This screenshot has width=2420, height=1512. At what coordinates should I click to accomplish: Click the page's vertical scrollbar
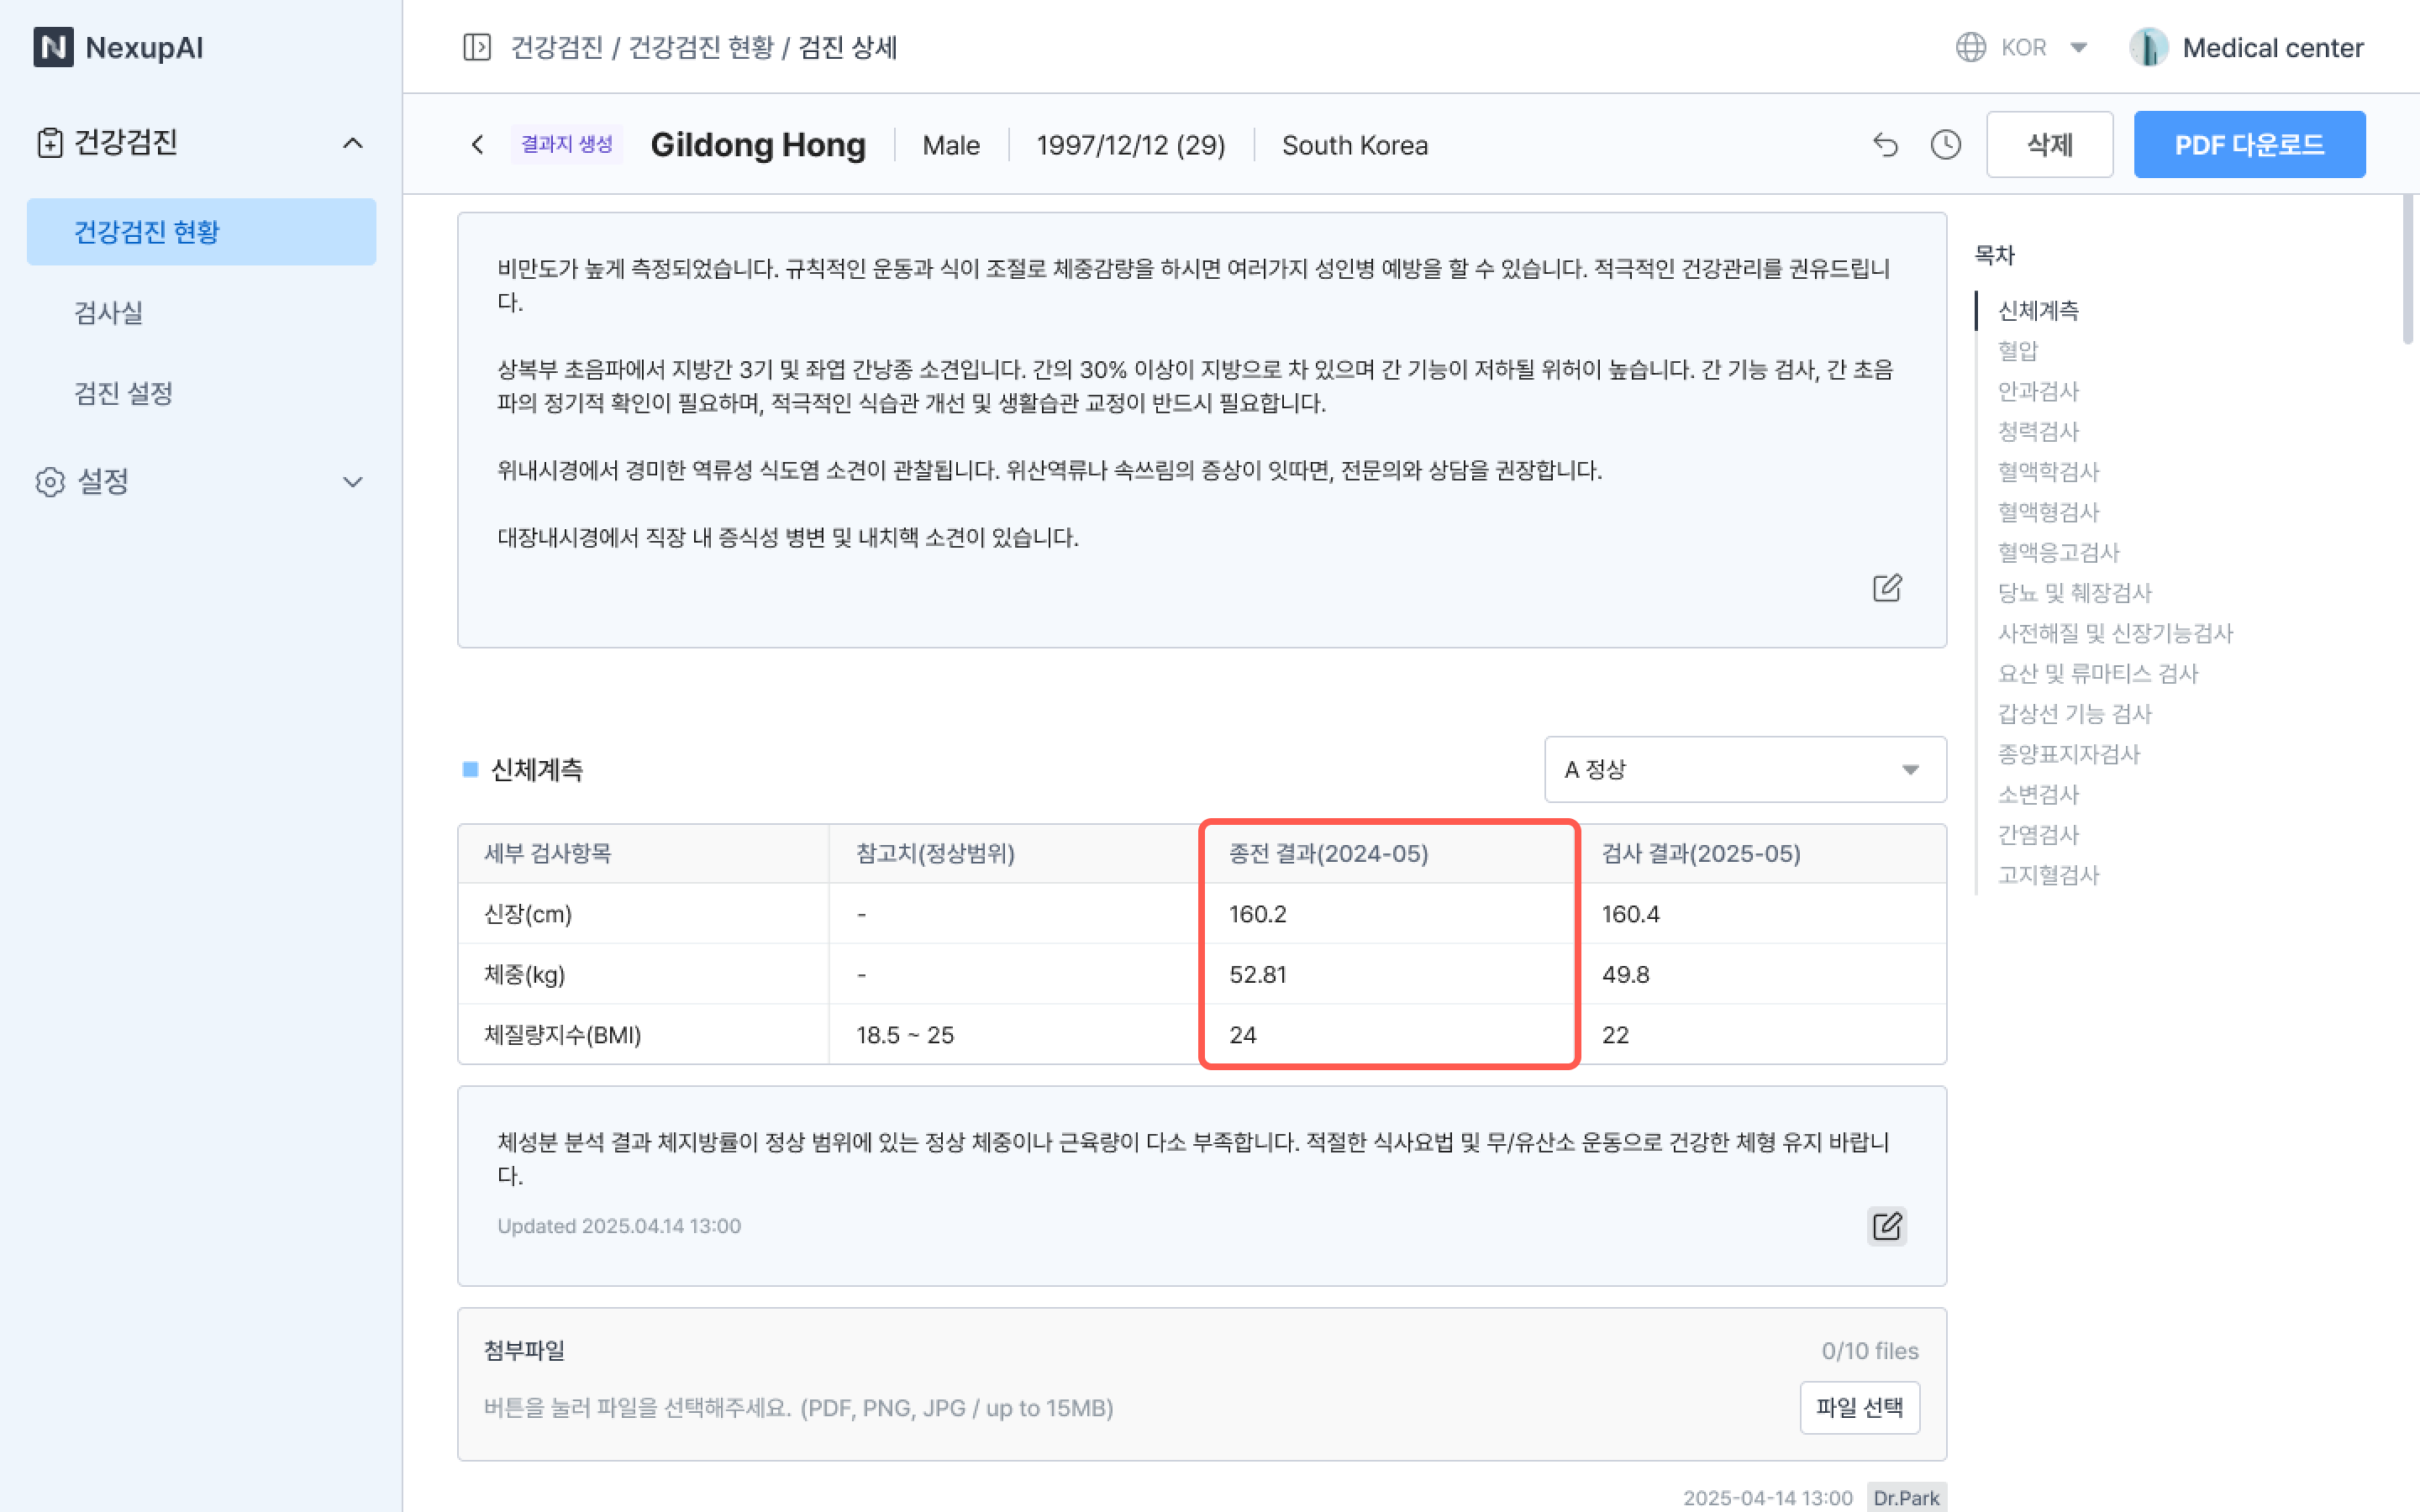2408,270
